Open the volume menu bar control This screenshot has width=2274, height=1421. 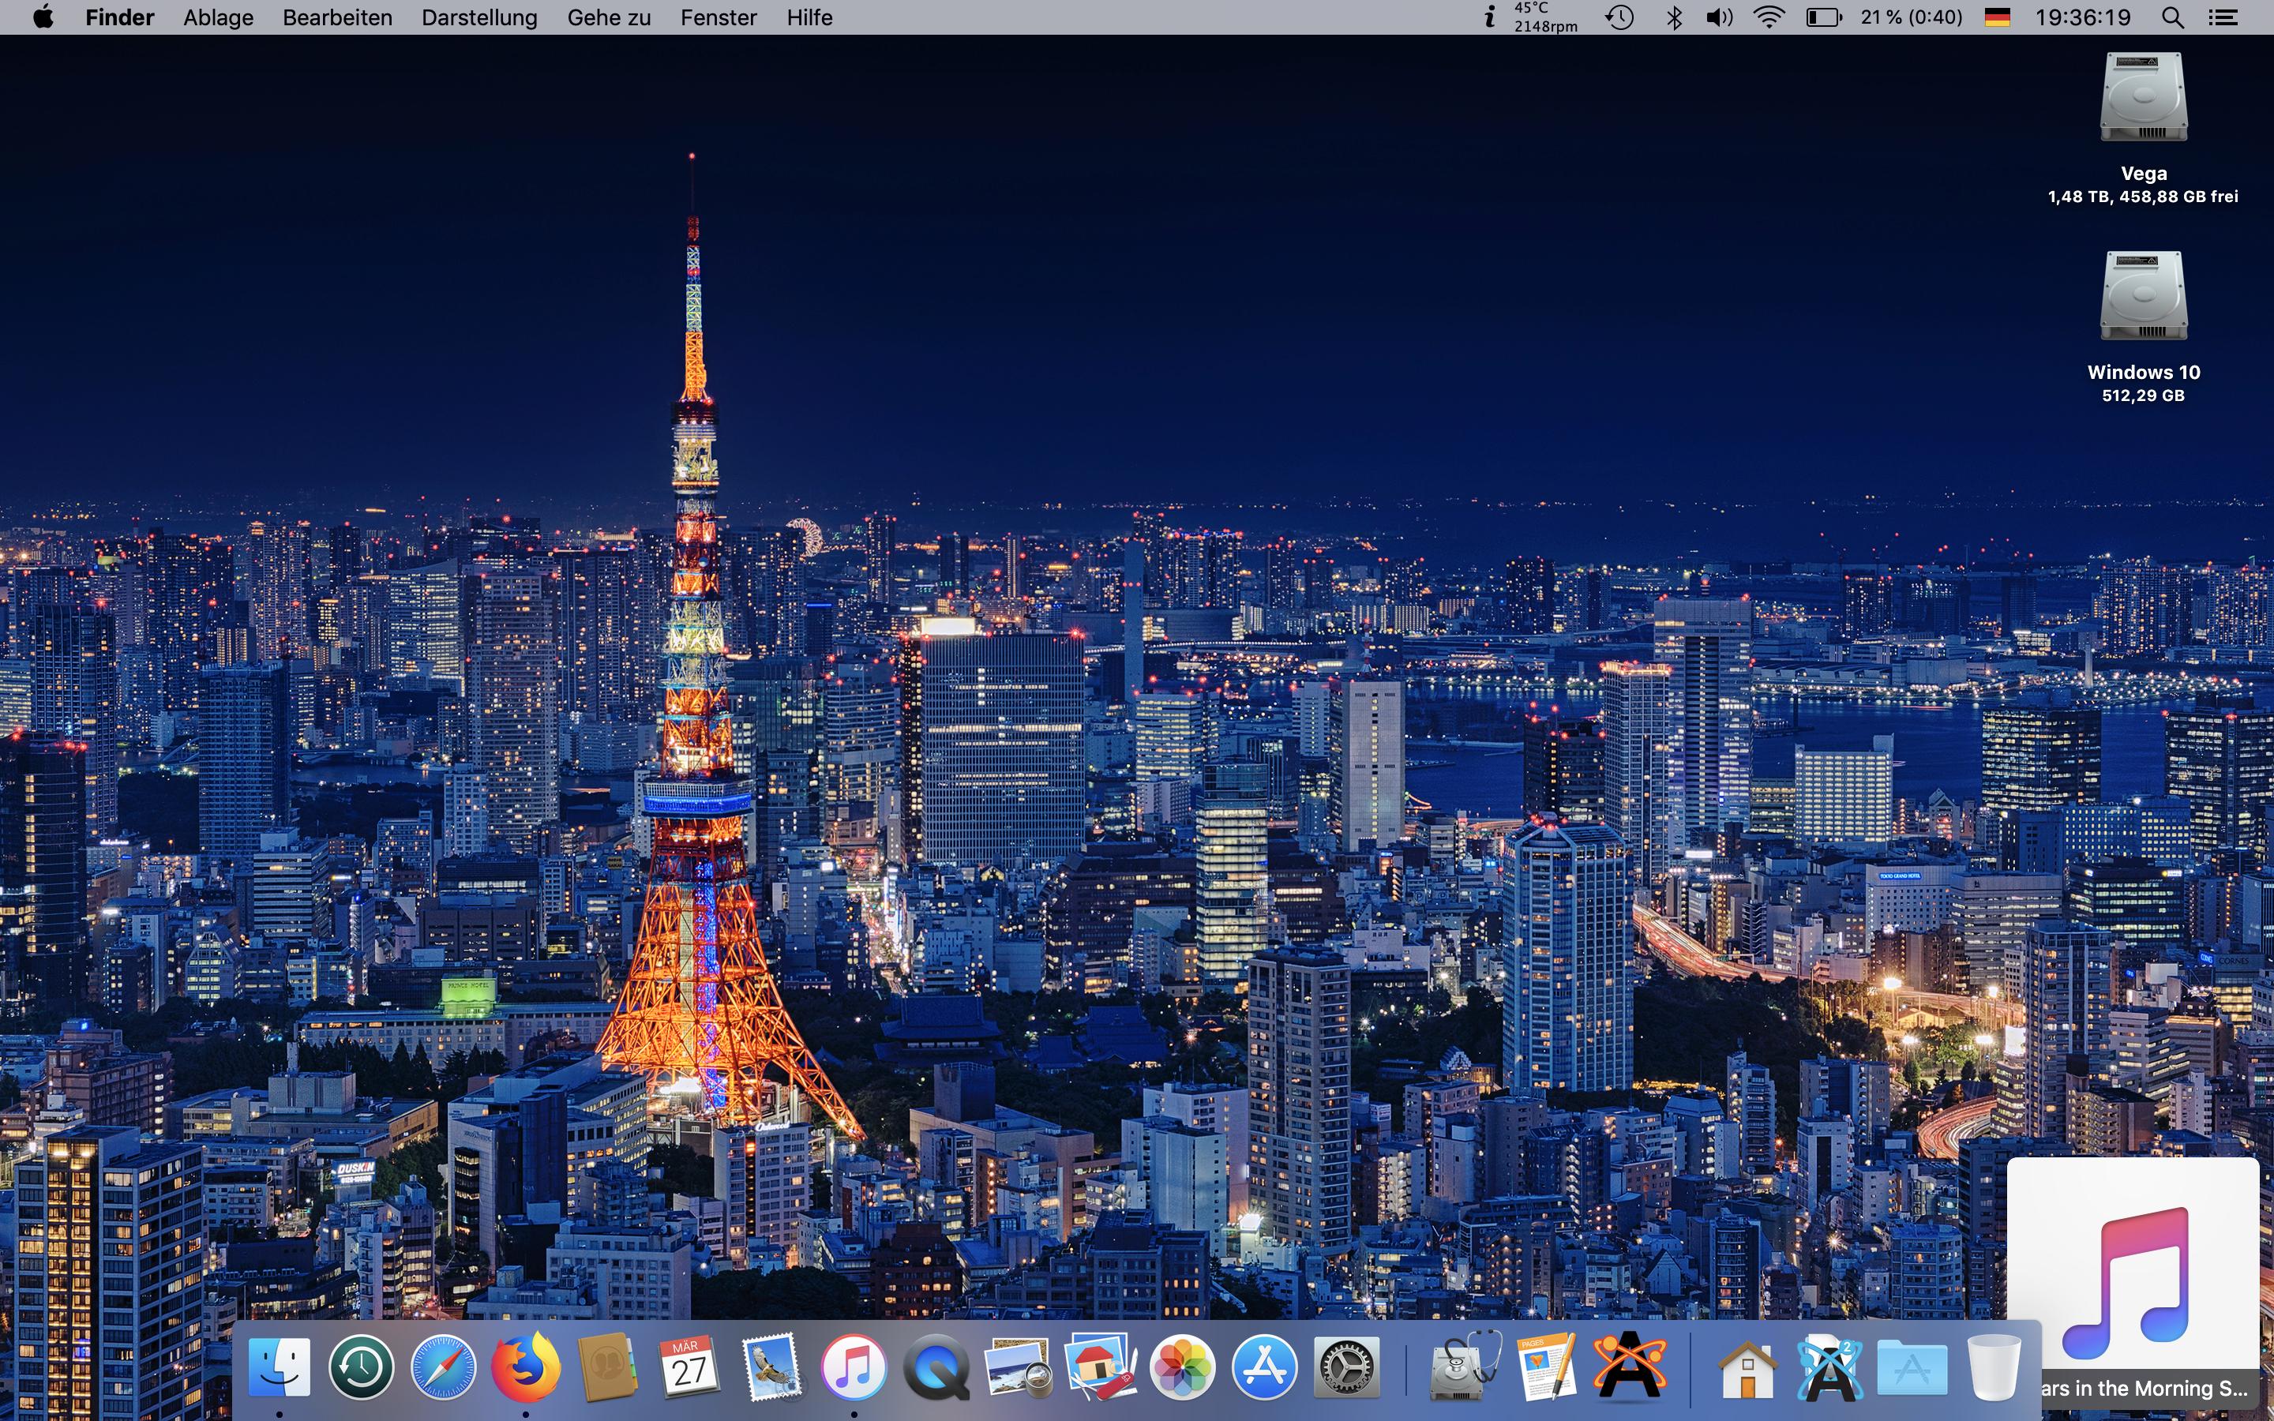coord(1719,18)
